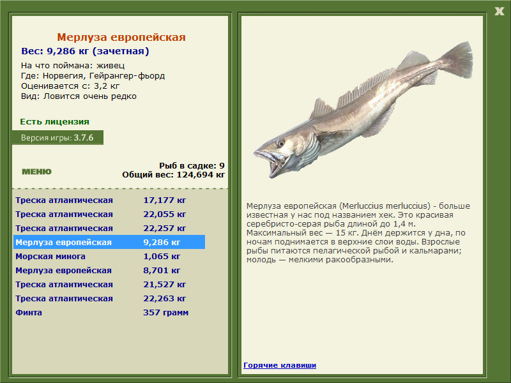The image size is (511, 383).
Task: Click the hake fish picture
Action: pyautogui.click(x=363, y=109)
